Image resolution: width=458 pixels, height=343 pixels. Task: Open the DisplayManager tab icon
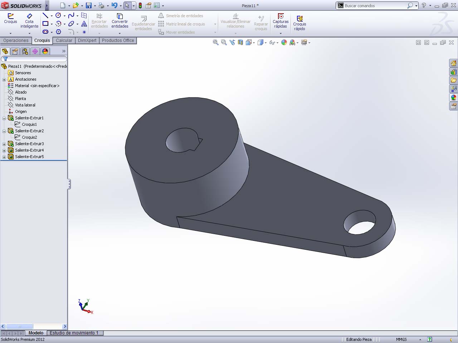click(45, 51)
